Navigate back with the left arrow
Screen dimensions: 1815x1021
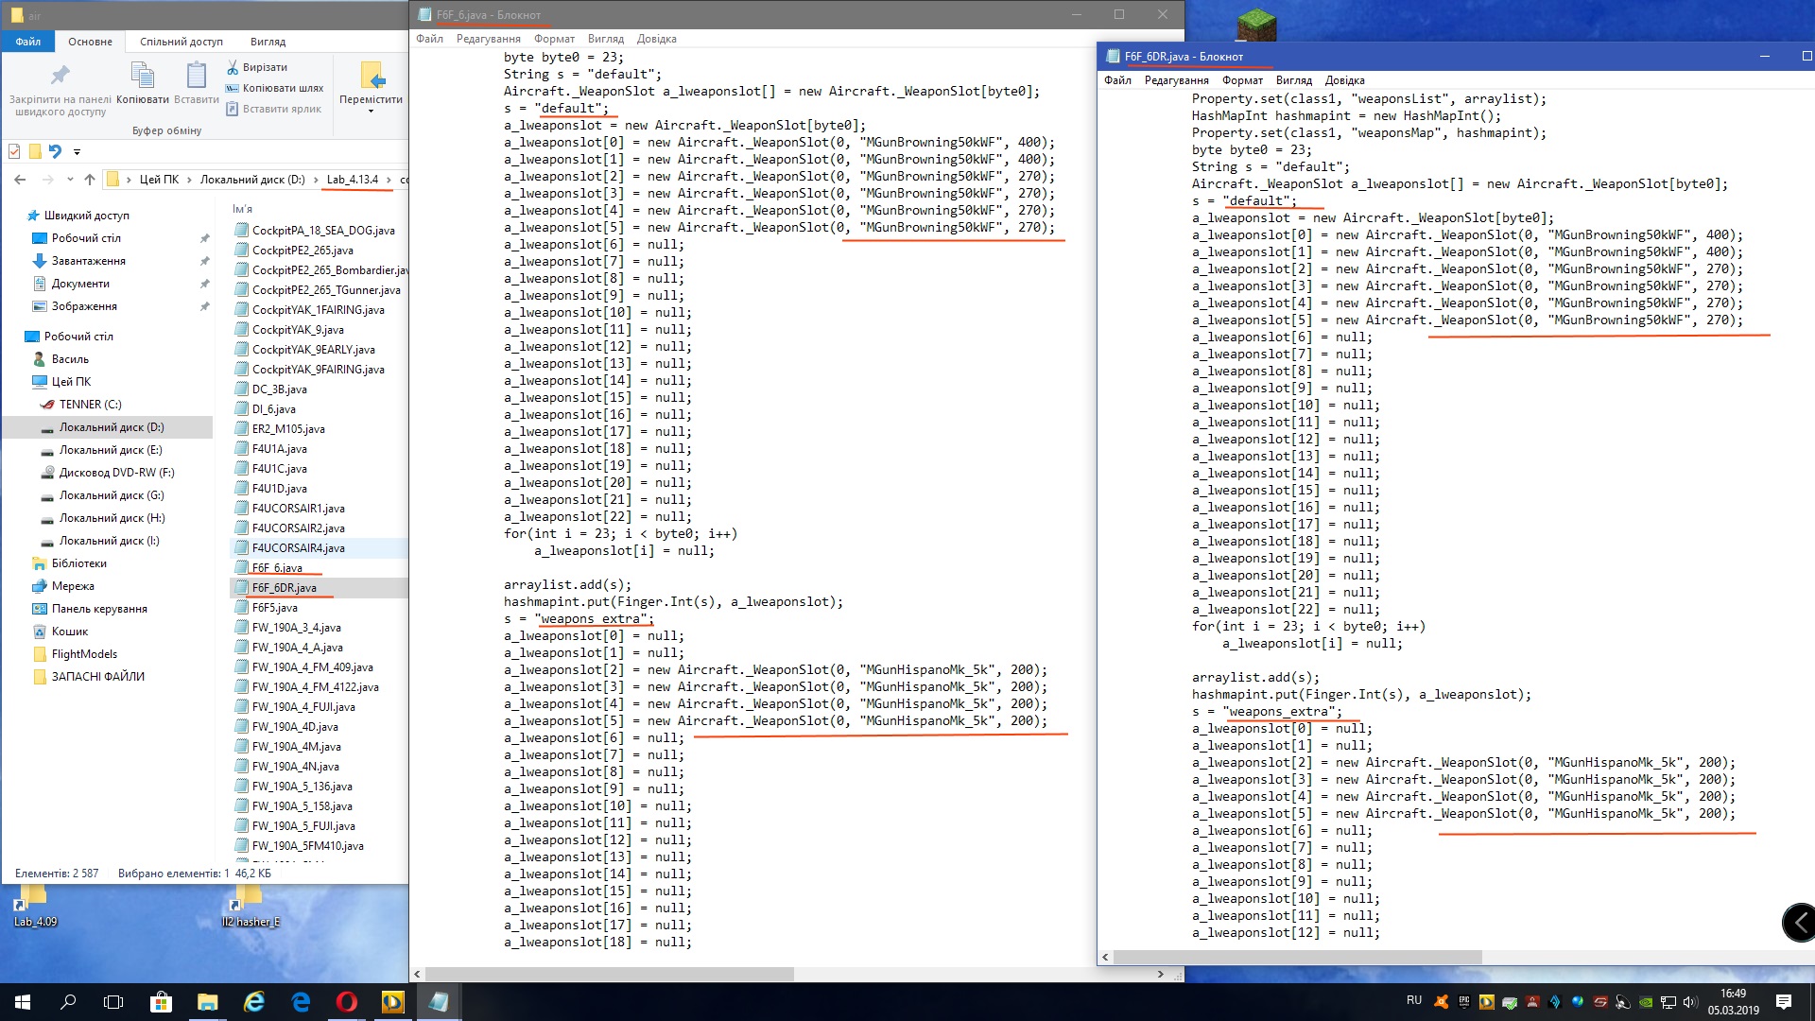[x=21, y=180]
